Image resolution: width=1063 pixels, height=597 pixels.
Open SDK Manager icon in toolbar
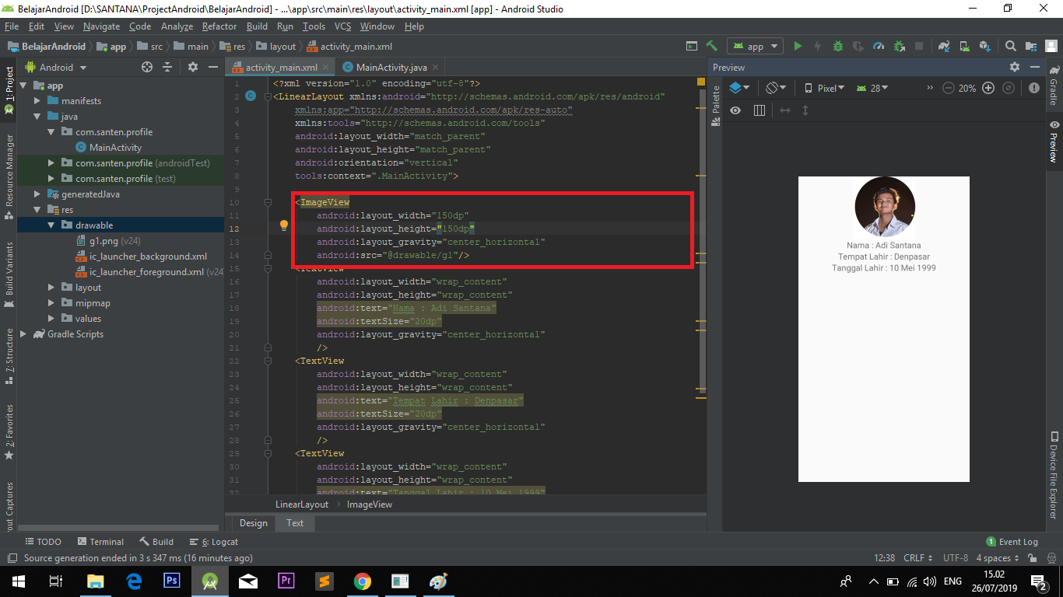coord(984,46)
